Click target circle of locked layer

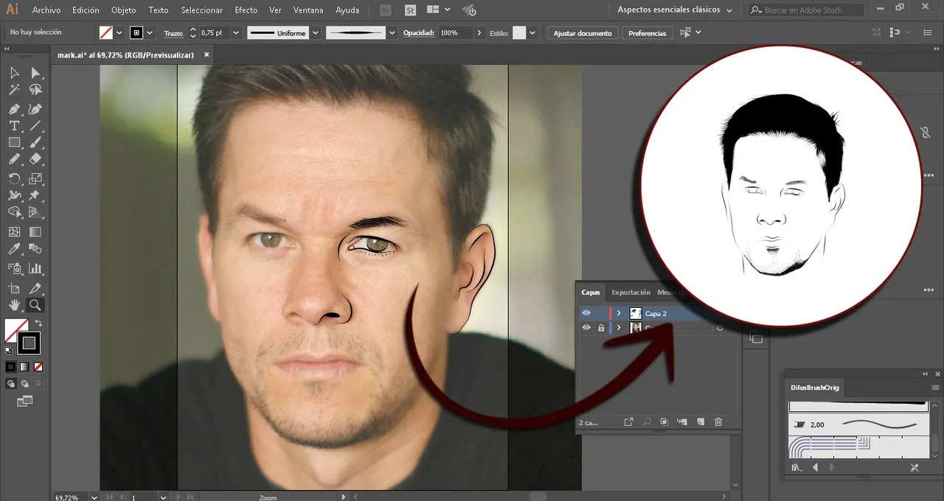pyautogui.click(x=720, y=328)
